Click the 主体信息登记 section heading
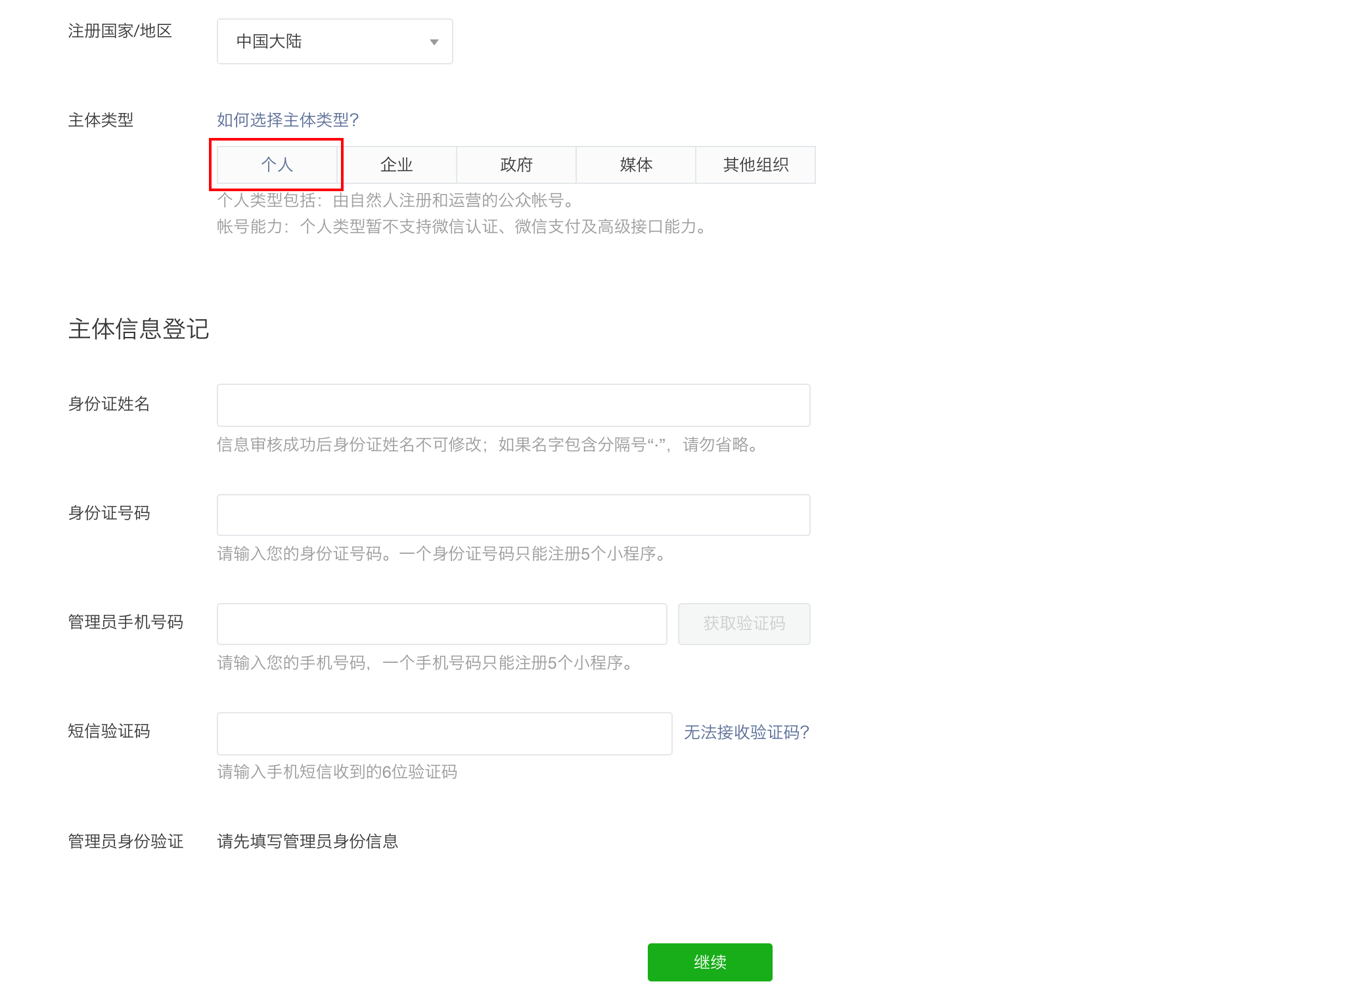The height and width of the screenshot is (988, 1356). pos(138,330)
